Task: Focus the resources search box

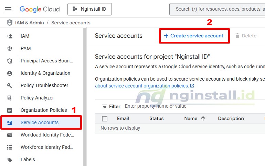Action: click(218, 9)
